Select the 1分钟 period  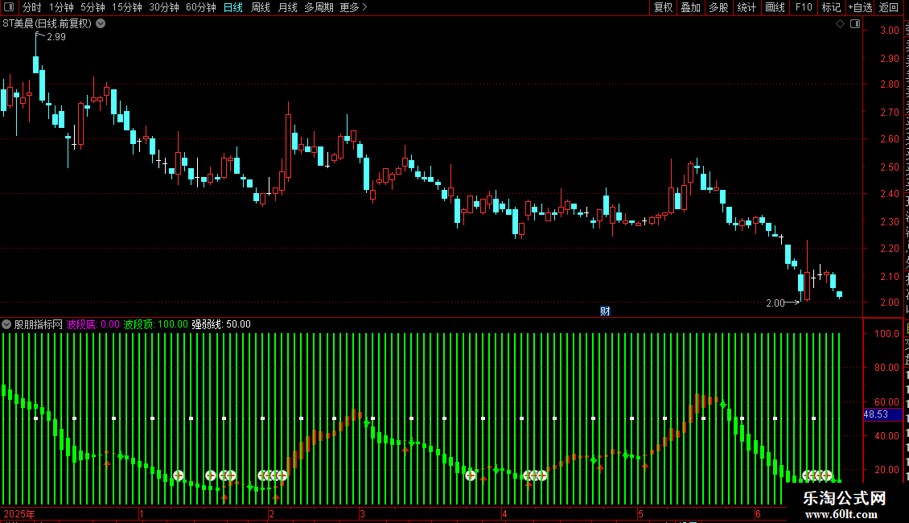point(61,7)
